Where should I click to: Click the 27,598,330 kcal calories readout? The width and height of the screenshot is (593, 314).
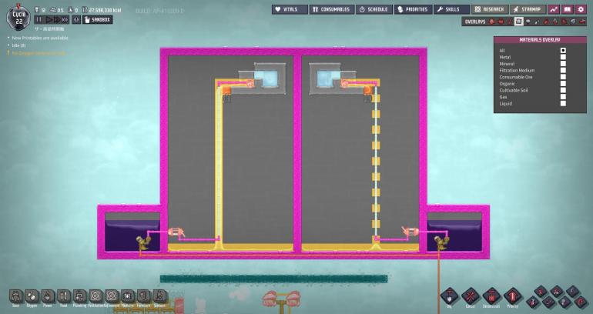(102, 10)
